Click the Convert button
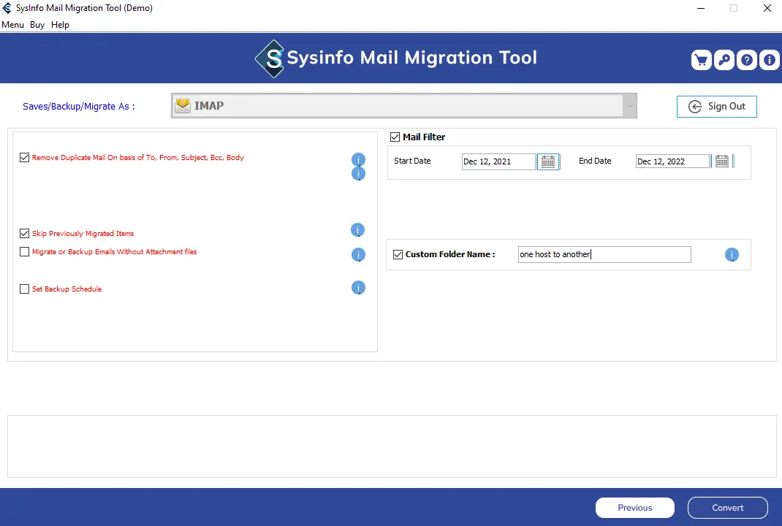Viewport: 782px width, 526px height. point(728,508)
